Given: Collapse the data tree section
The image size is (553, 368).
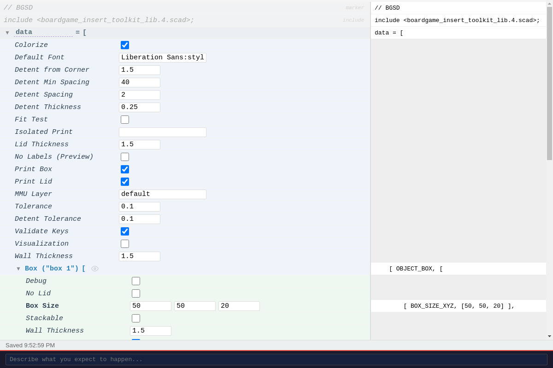Looking at the screenshot, I should 7,33.
